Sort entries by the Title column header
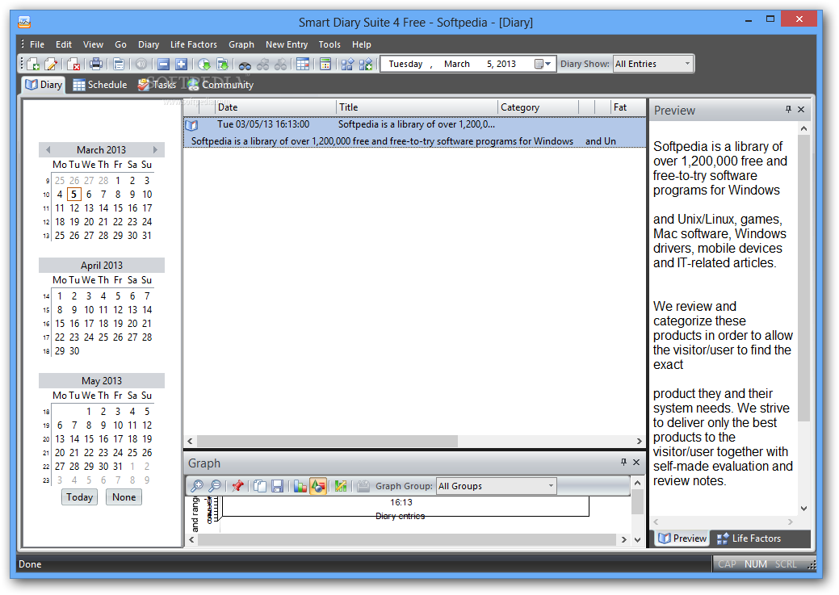 point(417,107)
